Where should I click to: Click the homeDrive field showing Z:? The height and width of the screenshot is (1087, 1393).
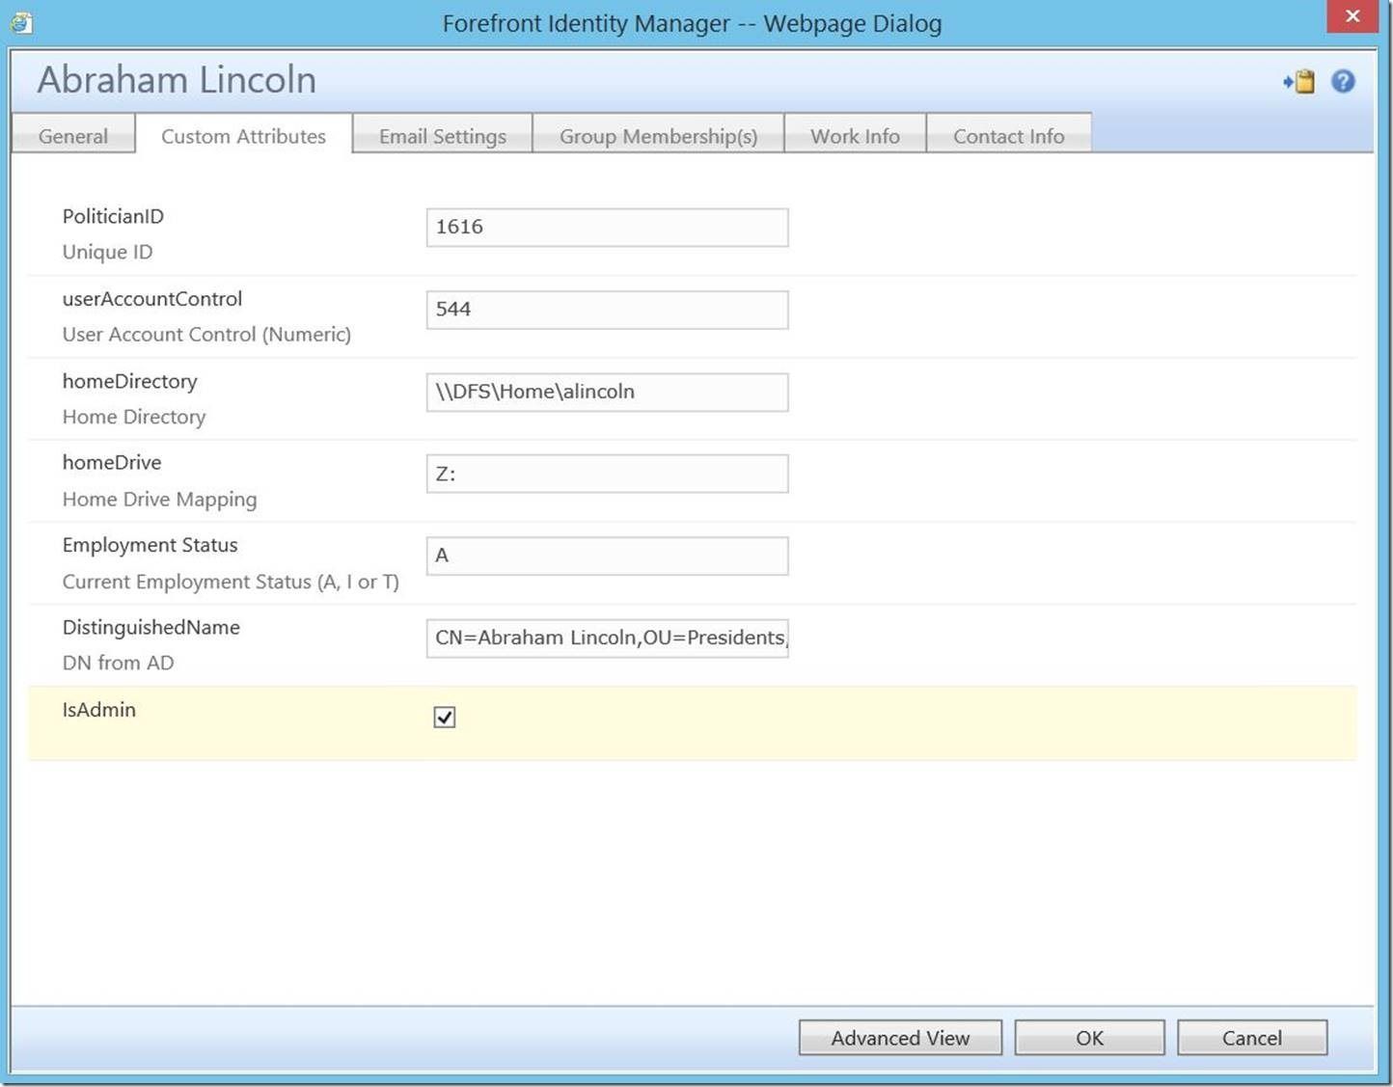608,474
